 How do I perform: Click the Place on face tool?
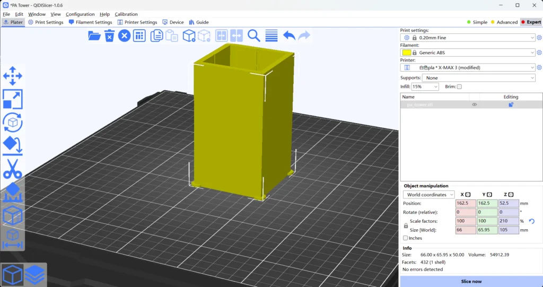(x=13, y=145)
